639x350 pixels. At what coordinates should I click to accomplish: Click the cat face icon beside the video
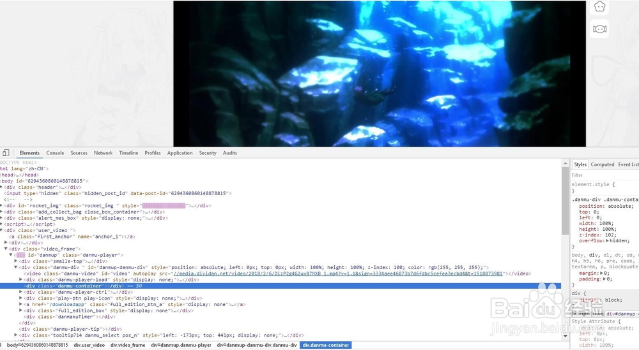(x=599, y=7)
